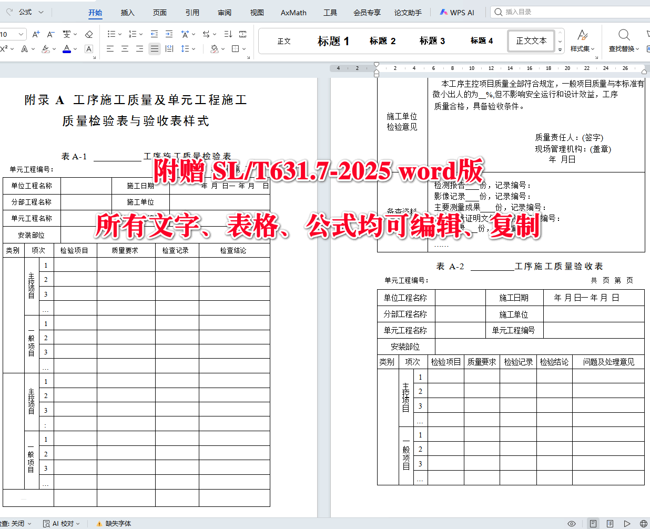
Task: Apply text highlight pen icon
Action: pos(46,49)
